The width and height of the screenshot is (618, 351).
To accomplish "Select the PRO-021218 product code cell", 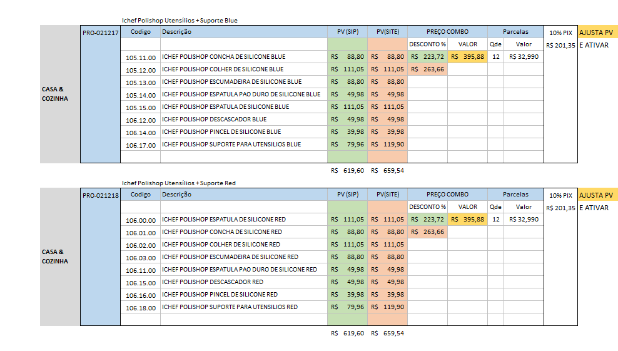I will click(100, 195).
